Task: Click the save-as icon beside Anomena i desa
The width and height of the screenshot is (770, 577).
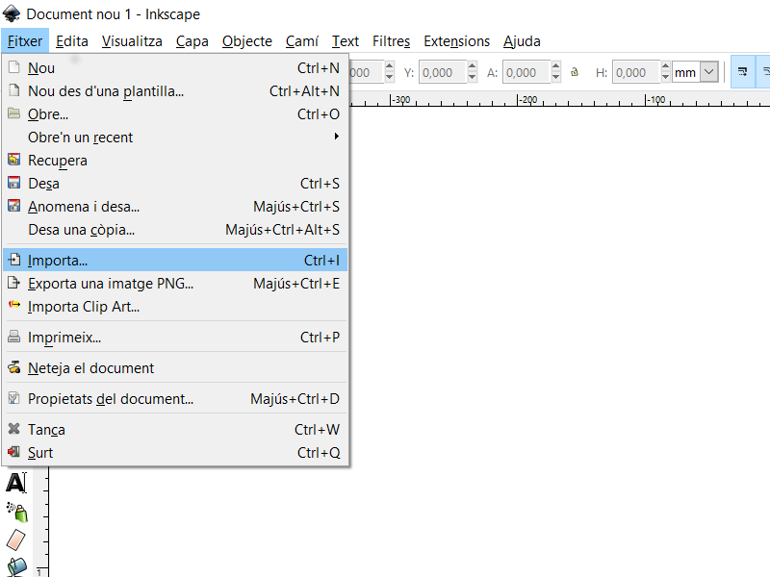Action: [14, 206]
